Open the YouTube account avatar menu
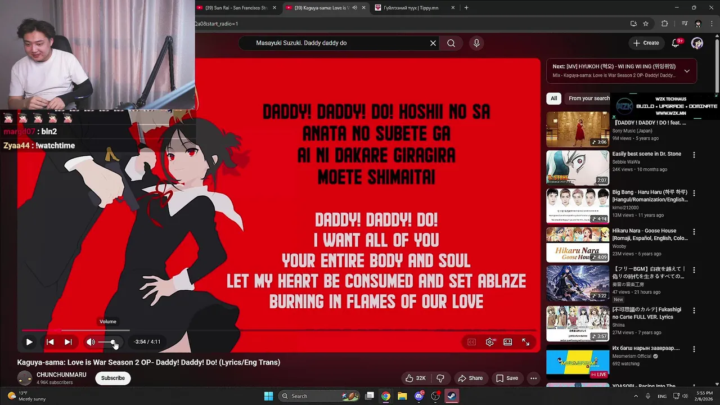The width and height of the screenshot is (720, 405). tap(697, 43)
